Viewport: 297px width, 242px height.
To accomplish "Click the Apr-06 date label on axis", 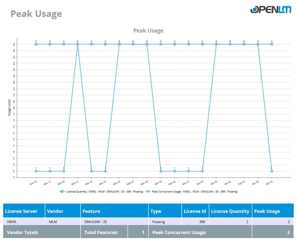I will [x=227, y=183].
